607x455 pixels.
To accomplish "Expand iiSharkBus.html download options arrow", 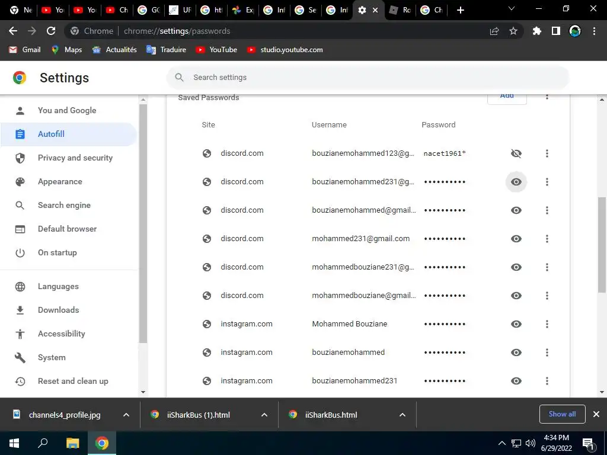I will (402, 415).
